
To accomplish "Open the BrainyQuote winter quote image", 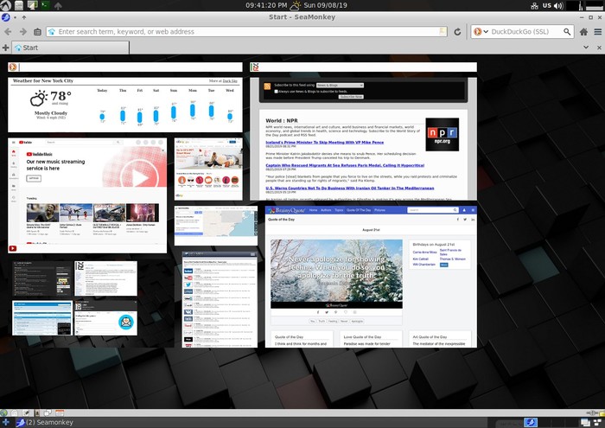I will click(x=336, y=273).
